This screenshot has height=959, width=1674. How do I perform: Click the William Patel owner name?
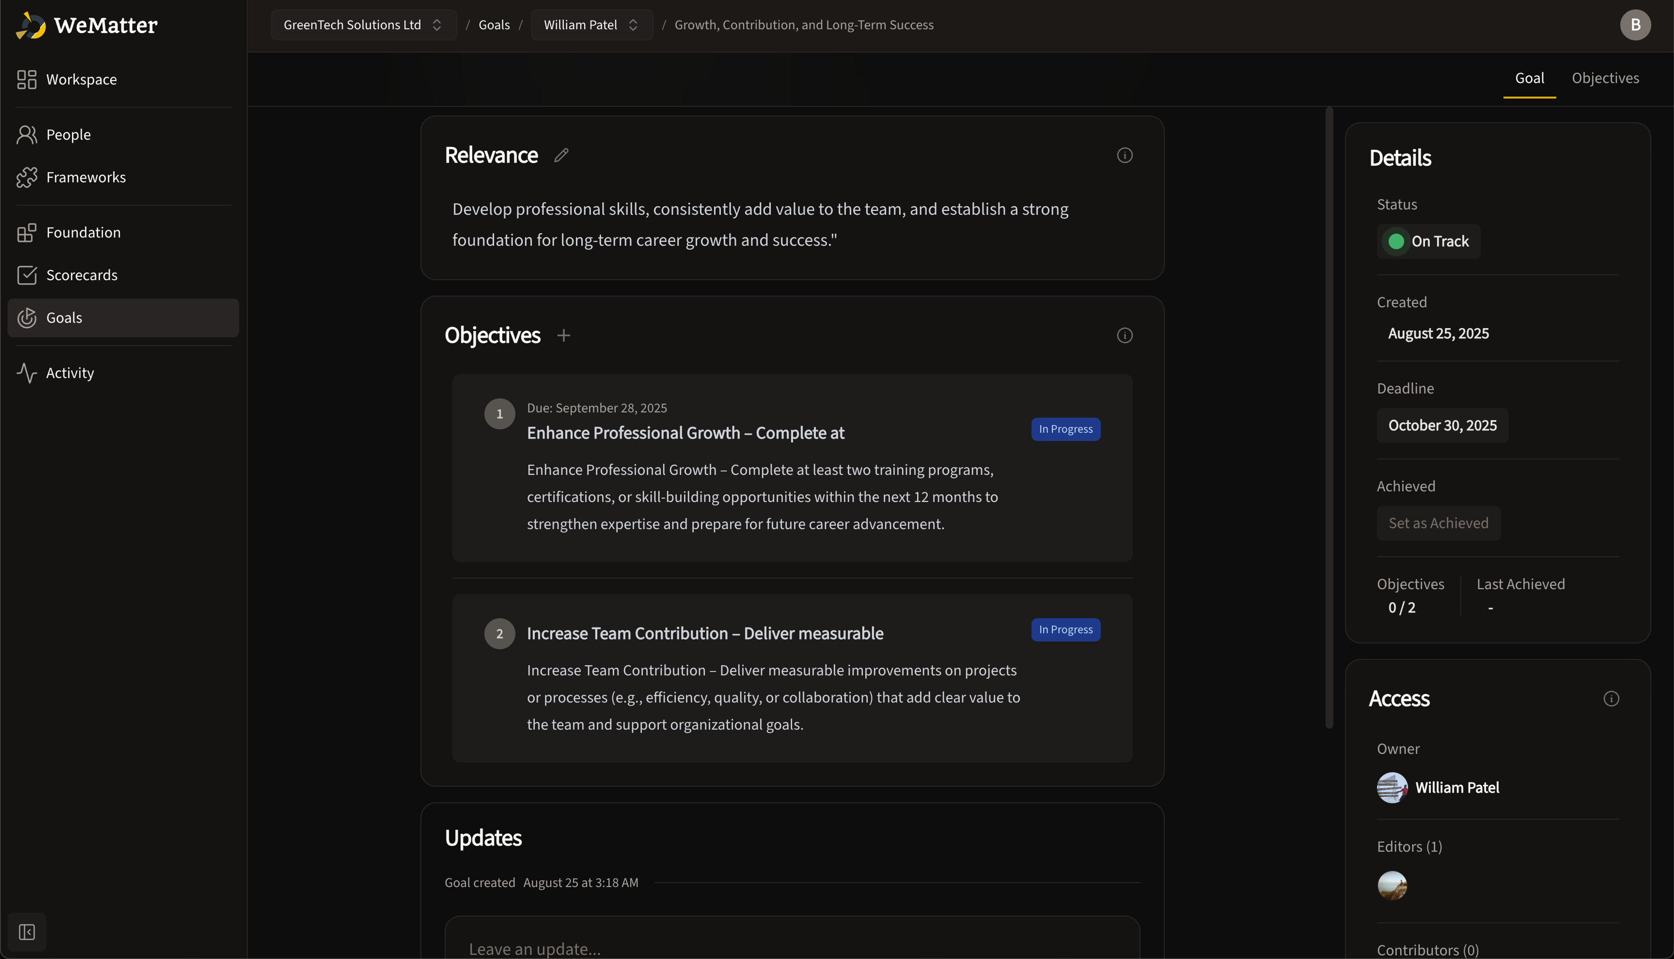[x=1457, y=788]
